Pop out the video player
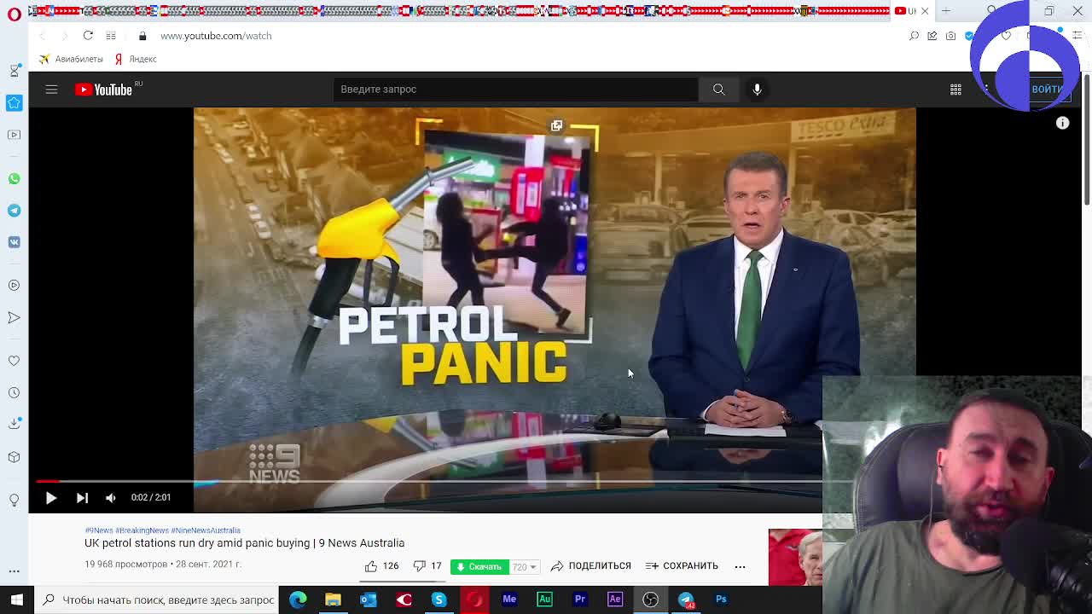Image resolution: width=1092 pixels, height=614 pixels. [556, 125]
